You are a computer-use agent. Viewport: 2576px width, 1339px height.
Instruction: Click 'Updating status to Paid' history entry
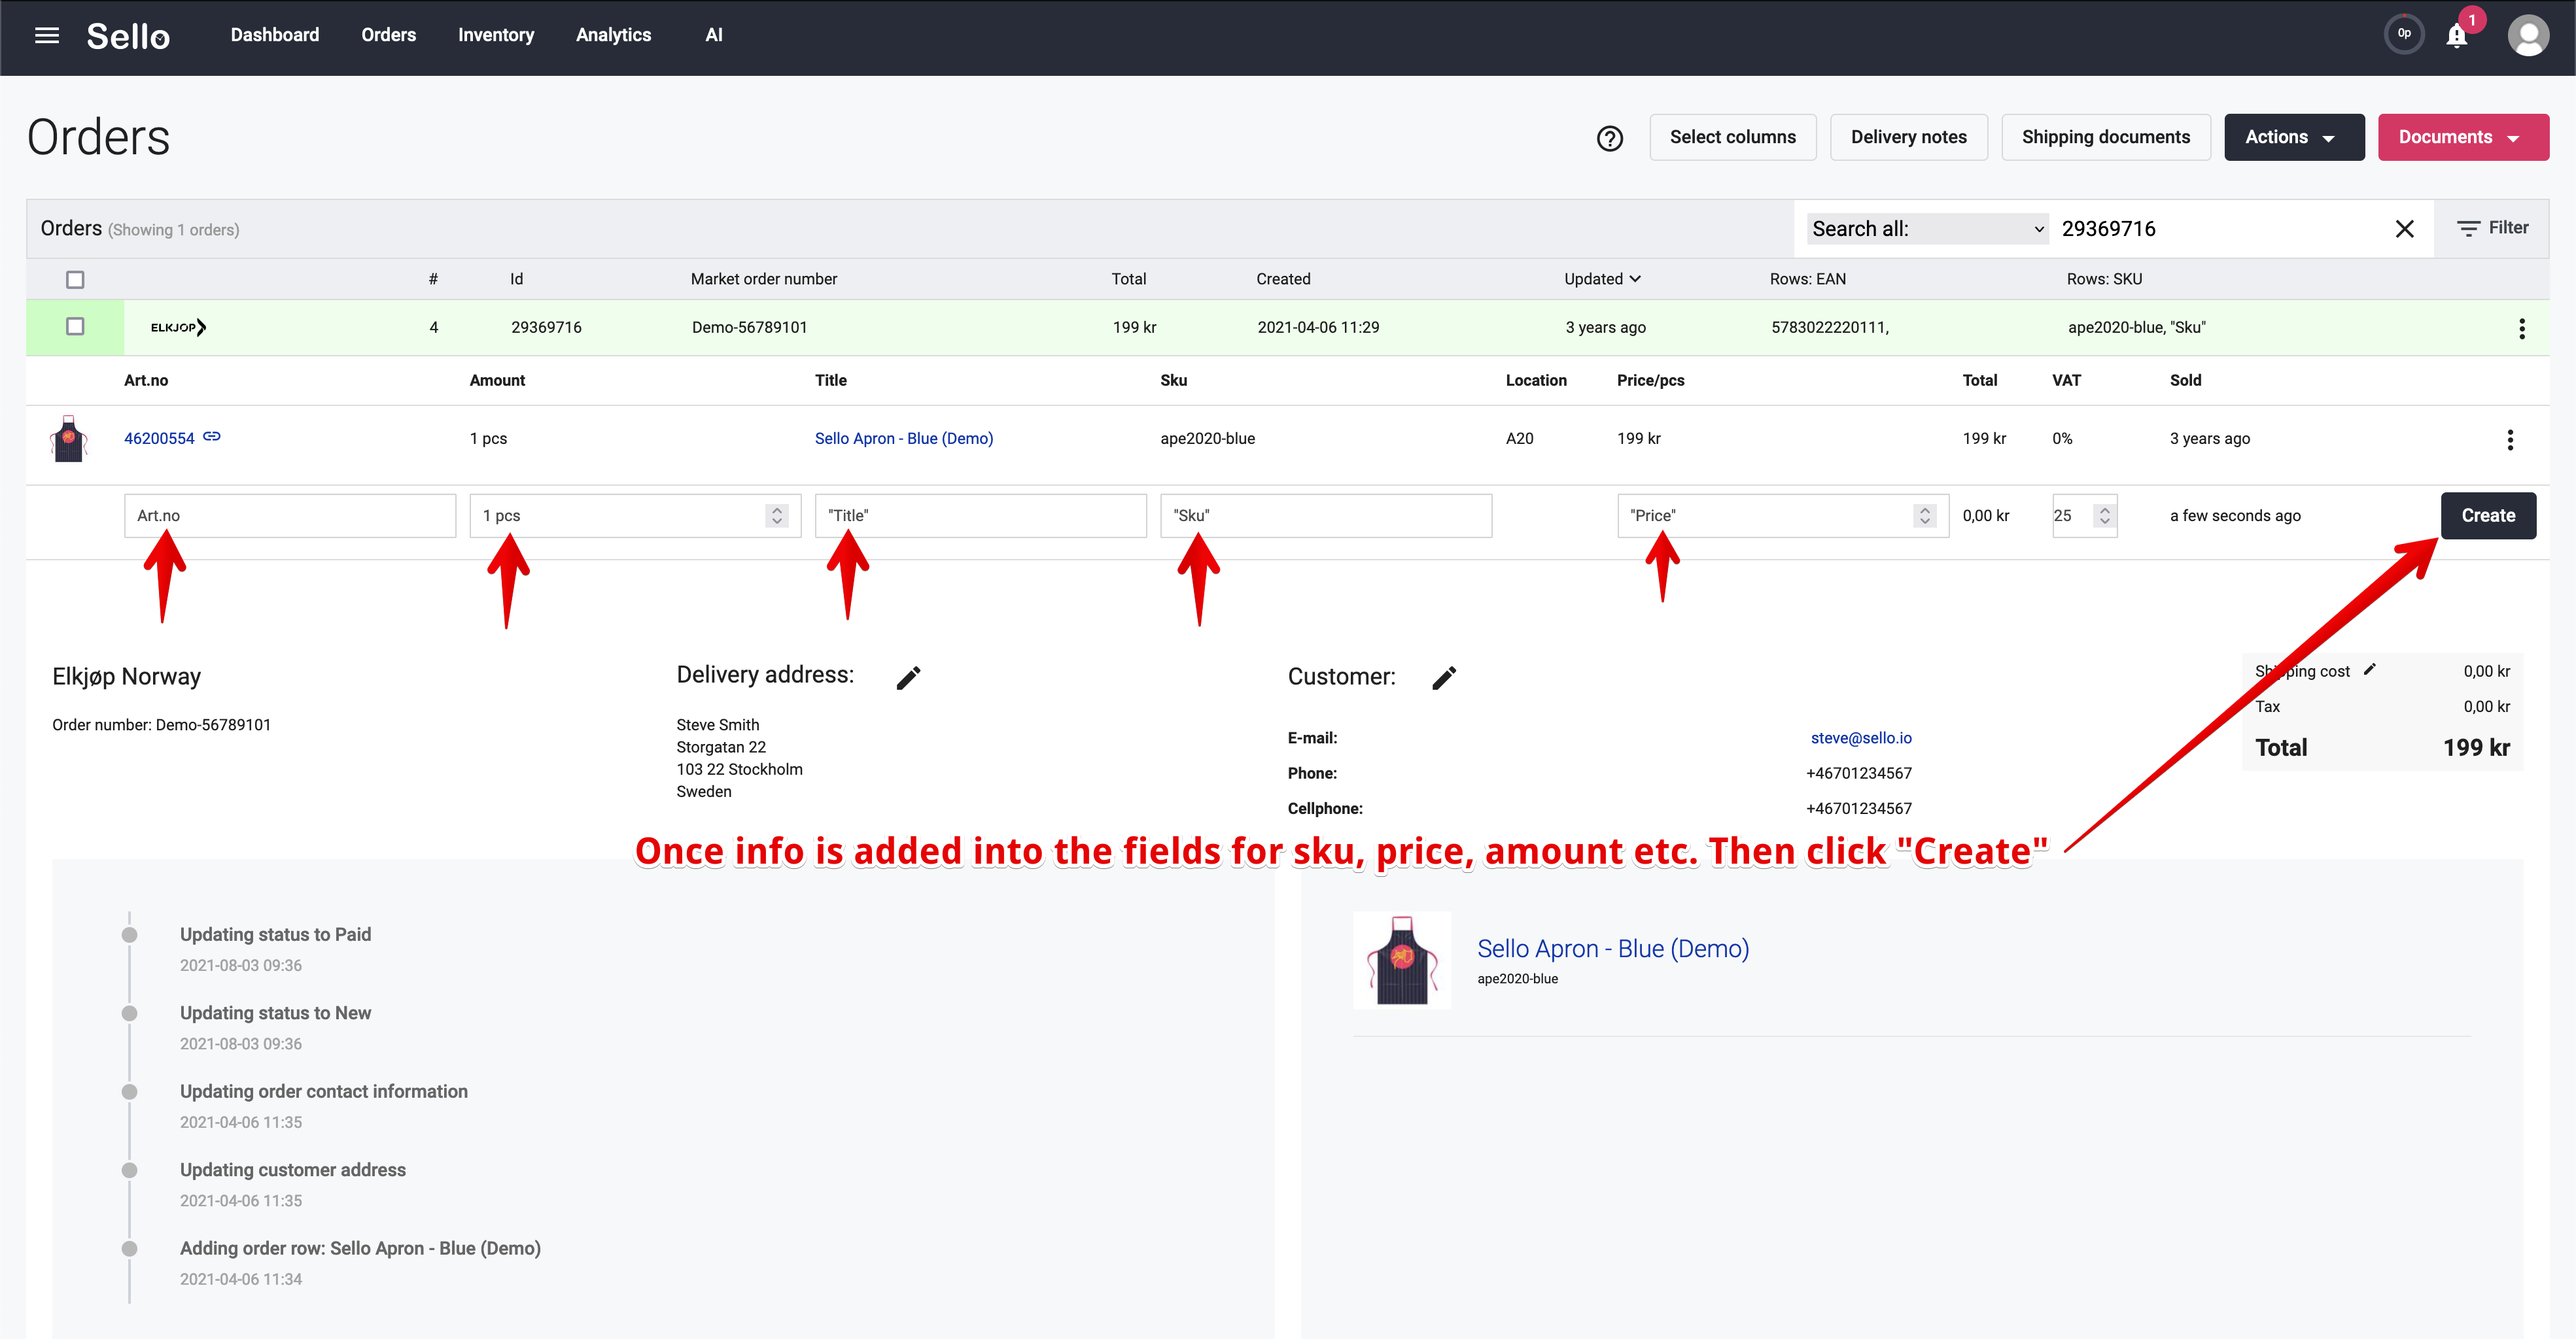(x=275, y=934)
